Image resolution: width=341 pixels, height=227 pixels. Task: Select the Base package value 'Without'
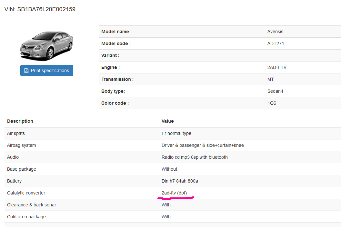coord(169,169)
